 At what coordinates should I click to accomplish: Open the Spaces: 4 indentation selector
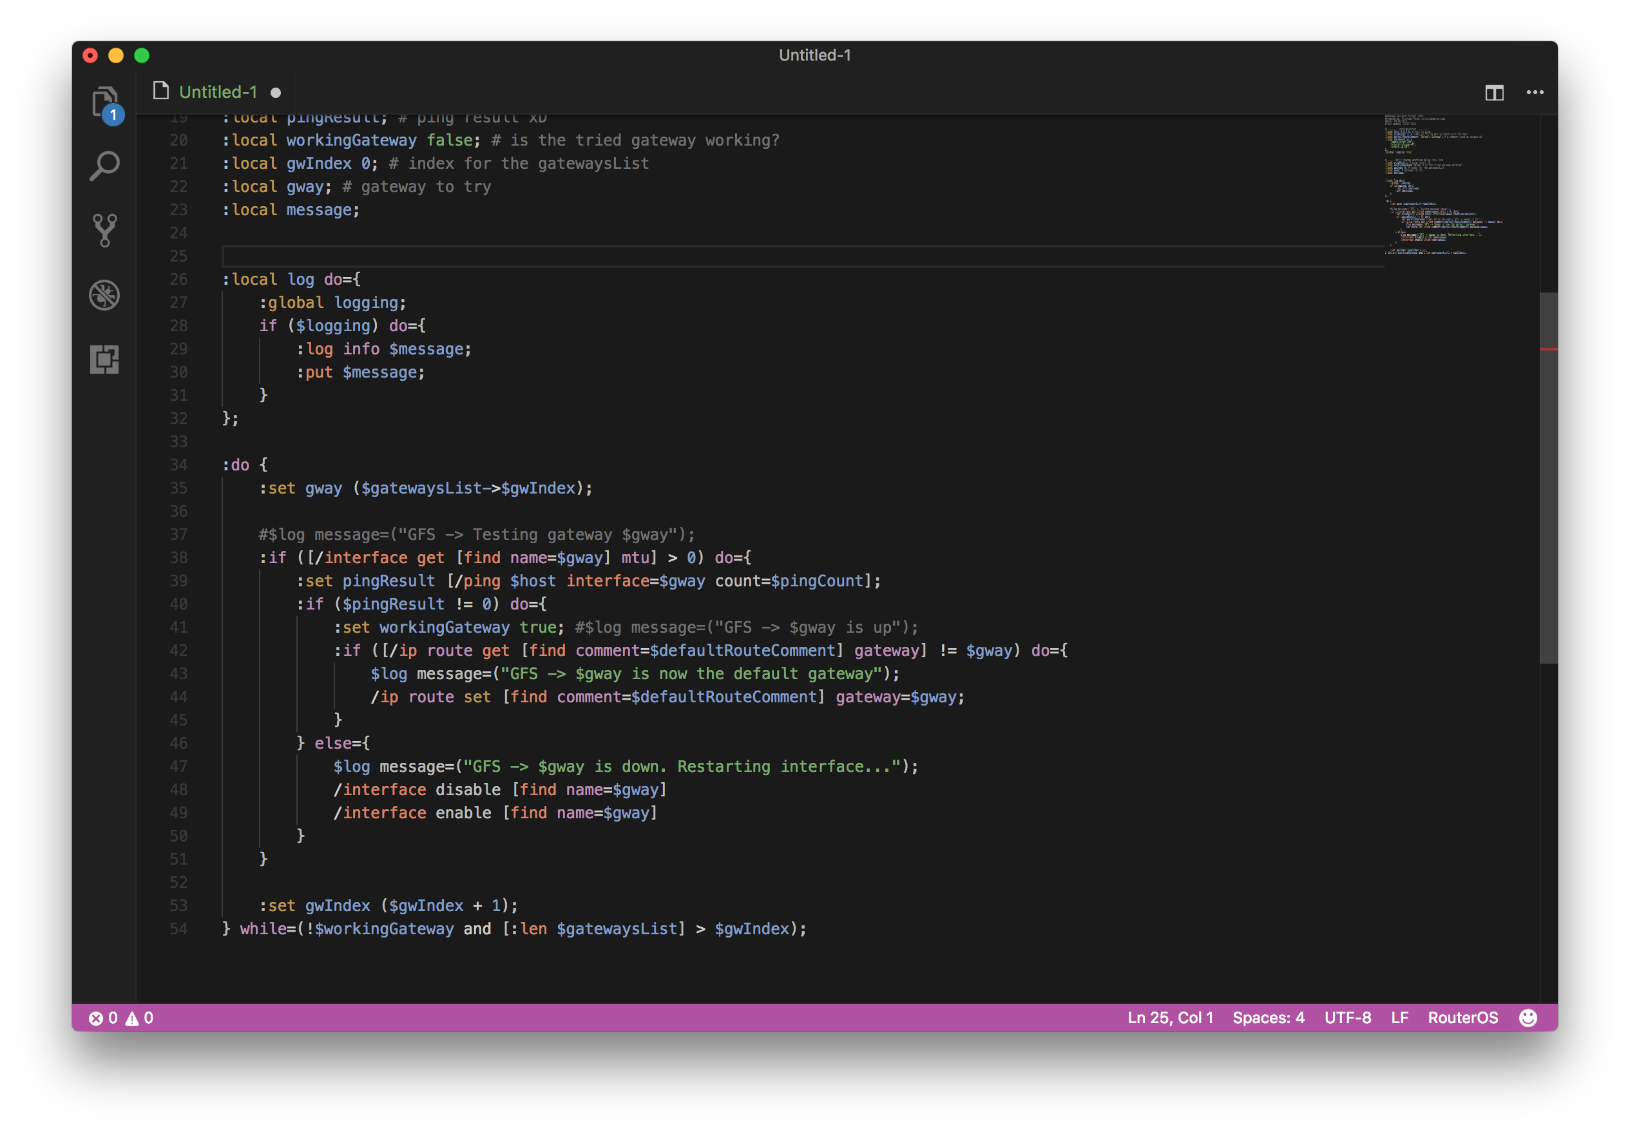click(x=1268, y=1017)
